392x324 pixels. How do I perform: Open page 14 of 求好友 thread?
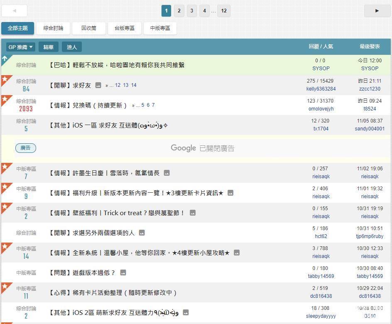pyautogui.click(x=134, y=85)
